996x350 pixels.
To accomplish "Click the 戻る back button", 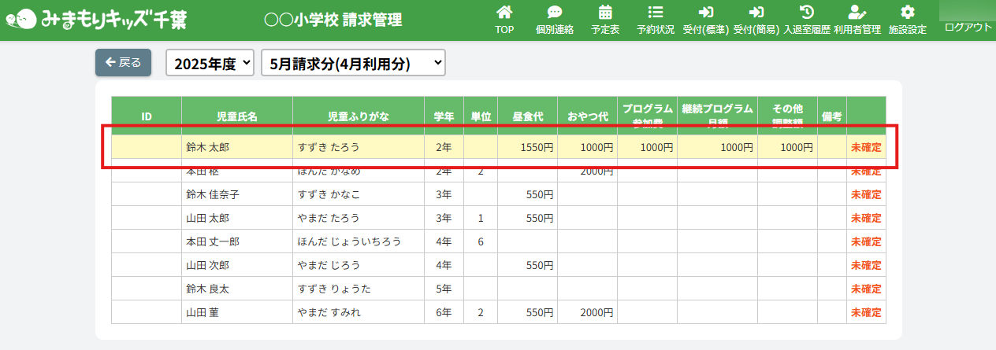I will [123, 63].
